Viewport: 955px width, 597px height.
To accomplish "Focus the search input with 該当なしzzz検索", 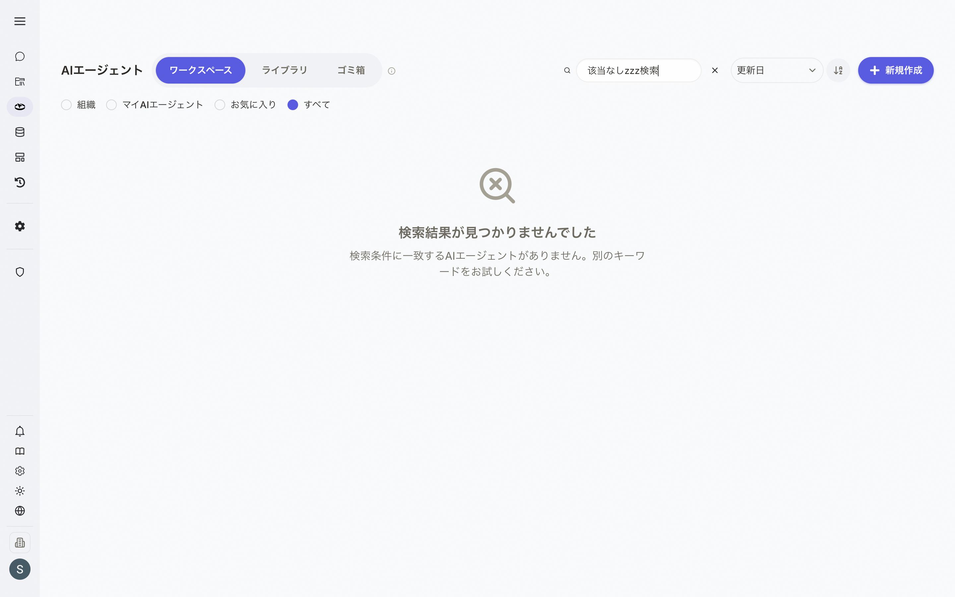I will pyautogui.click(x=639, y=70).
